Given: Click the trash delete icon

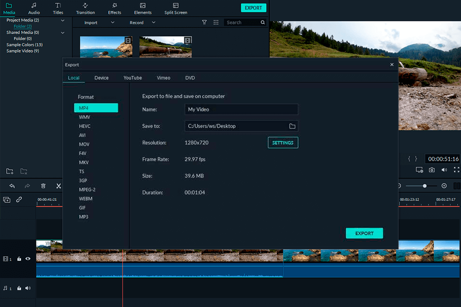Looking at the screenshot, I should point(44,186).
